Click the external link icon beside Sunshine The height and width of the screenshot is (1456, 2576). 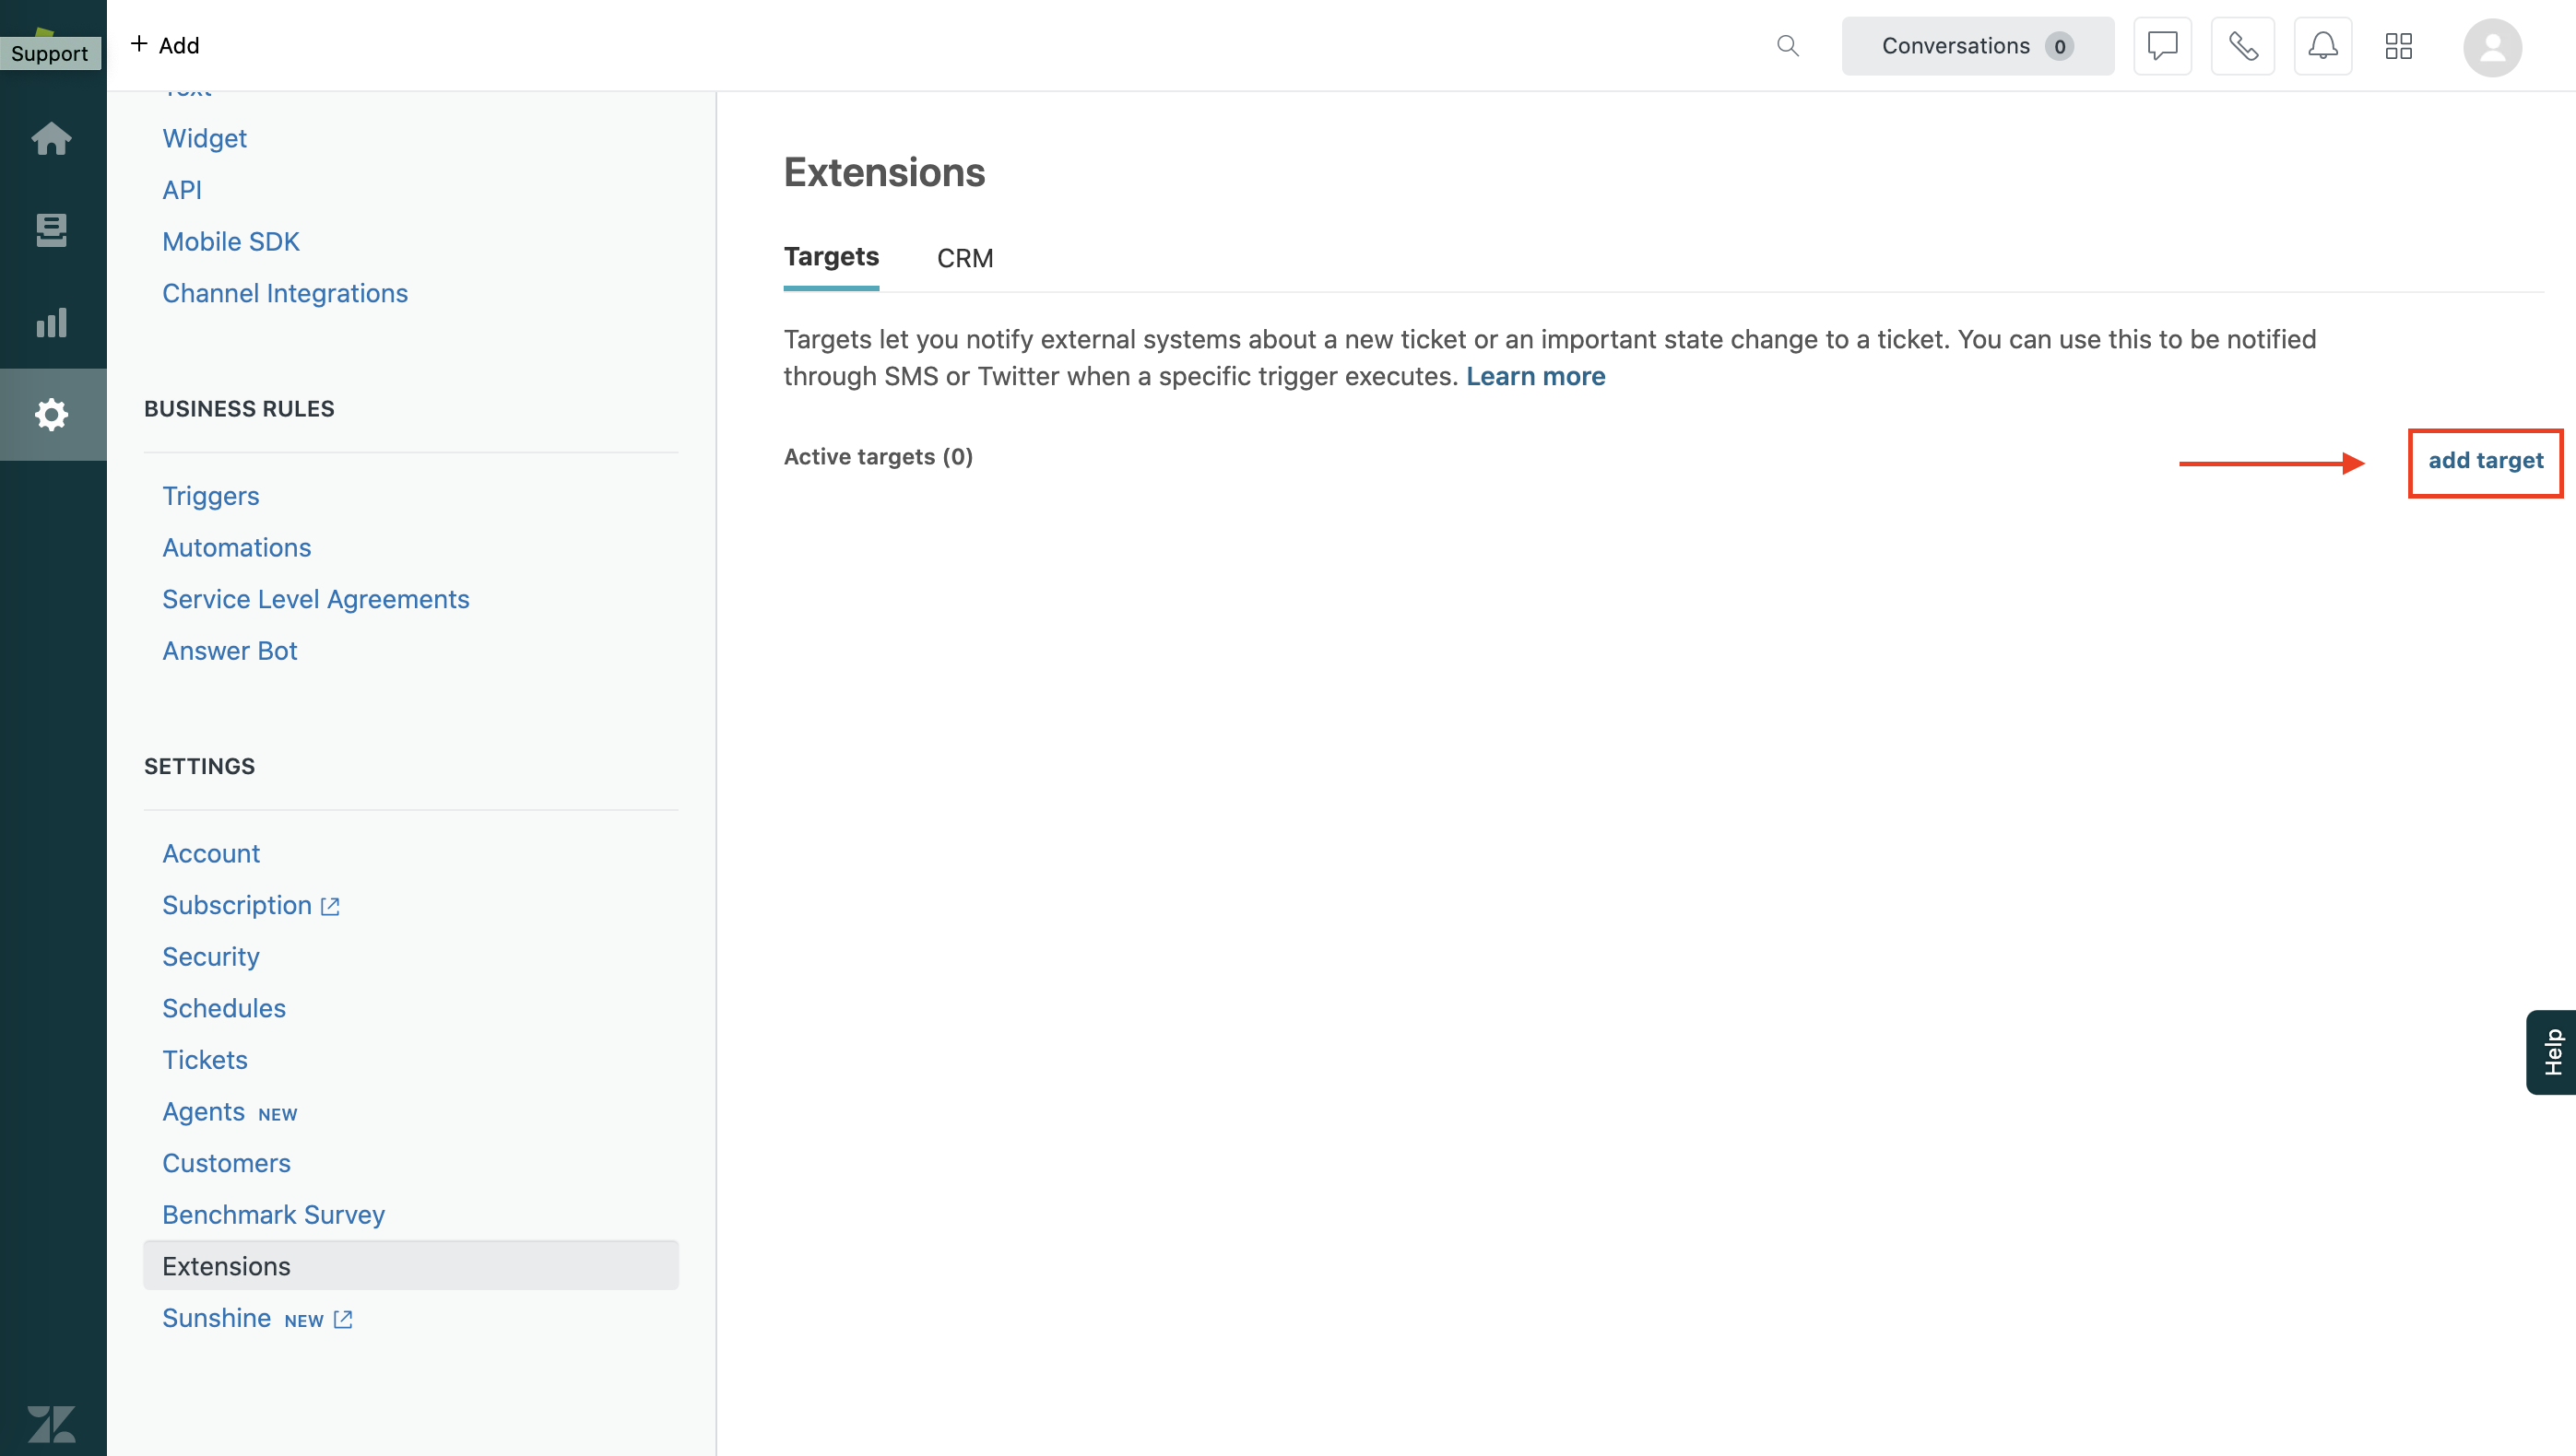point(343,1319)
